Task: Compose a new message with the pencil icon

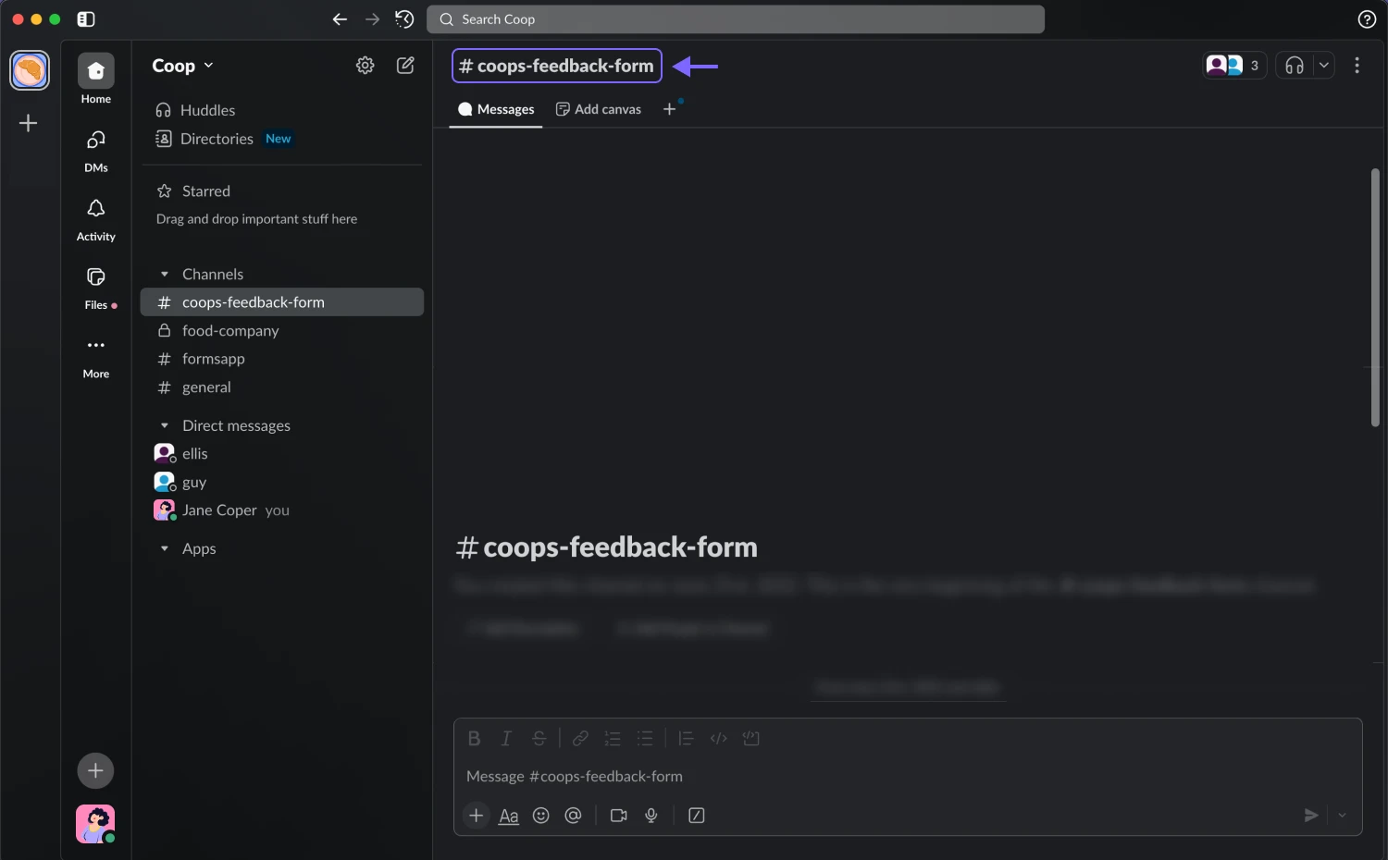Action: pos(405,65)
